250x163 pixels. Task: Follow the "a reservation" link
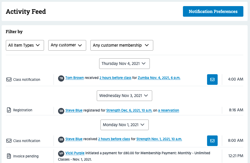pyautogui.click(x=169, y=110)
